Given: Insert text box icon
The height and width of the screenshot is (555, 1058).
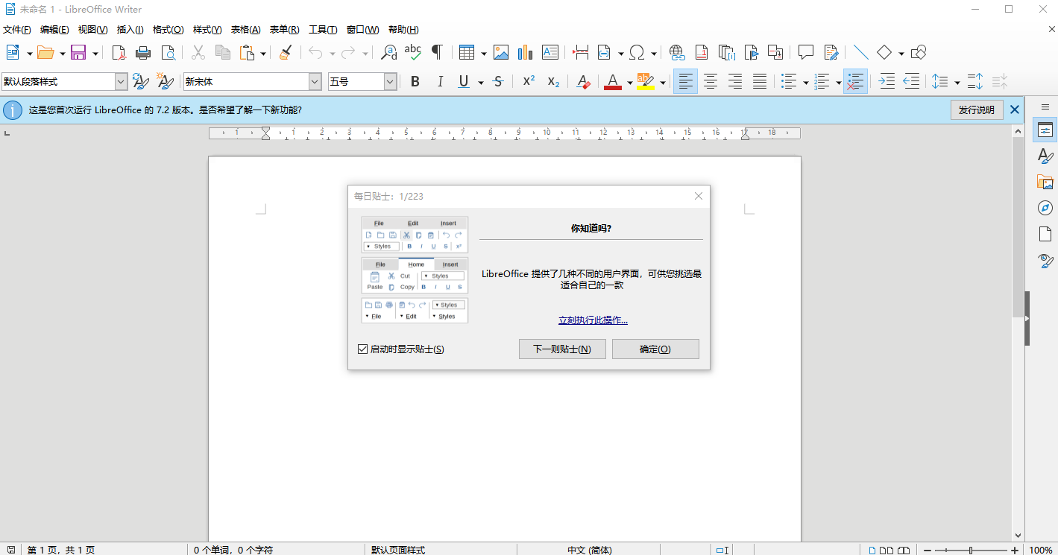Looking at the screenshot, I should [550, 52].
